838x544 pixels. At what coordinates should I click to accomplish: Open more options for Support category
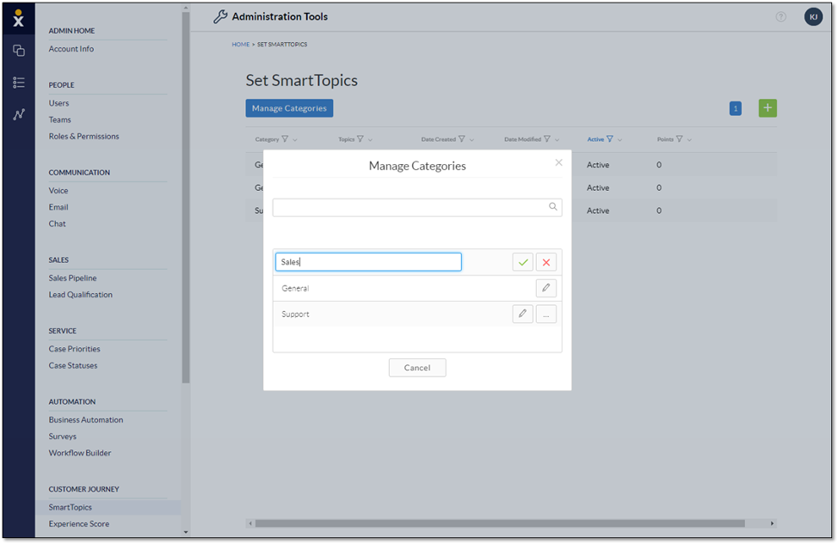[x=545, y=314]
